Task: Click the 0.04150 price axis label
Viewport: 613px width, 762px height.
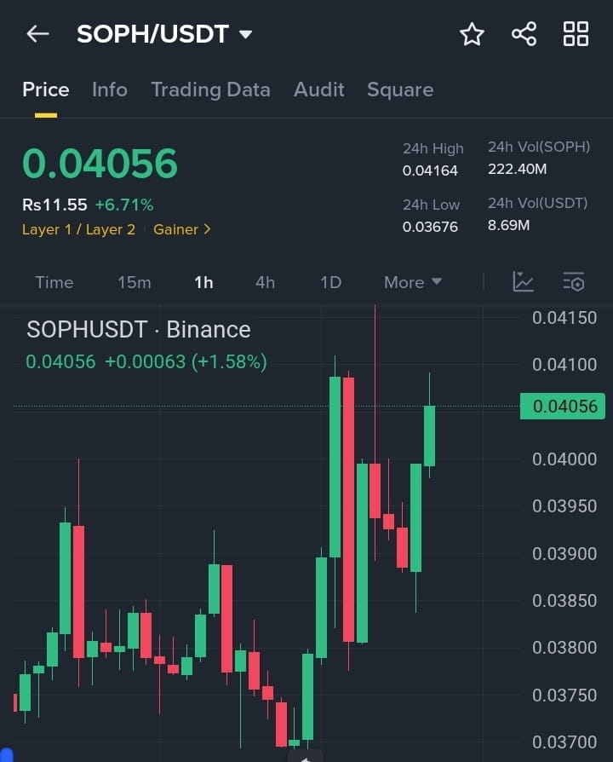Action: 564,318
